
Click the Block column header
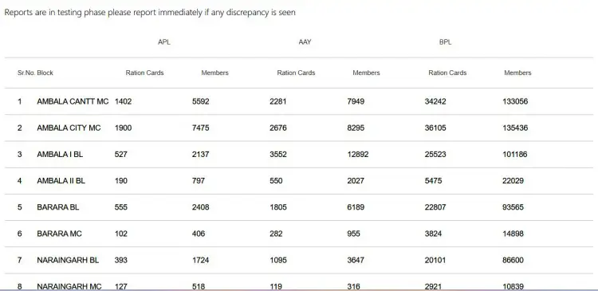click(x=45, y=73)
